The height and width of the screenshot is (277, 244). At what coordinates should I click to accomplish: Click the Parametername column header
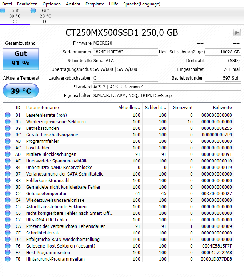tap(70, 107)
